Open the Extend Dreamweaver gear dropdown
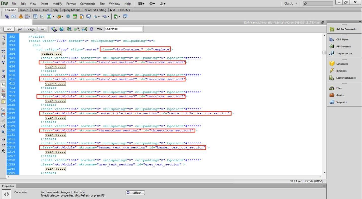 (152, 4)
